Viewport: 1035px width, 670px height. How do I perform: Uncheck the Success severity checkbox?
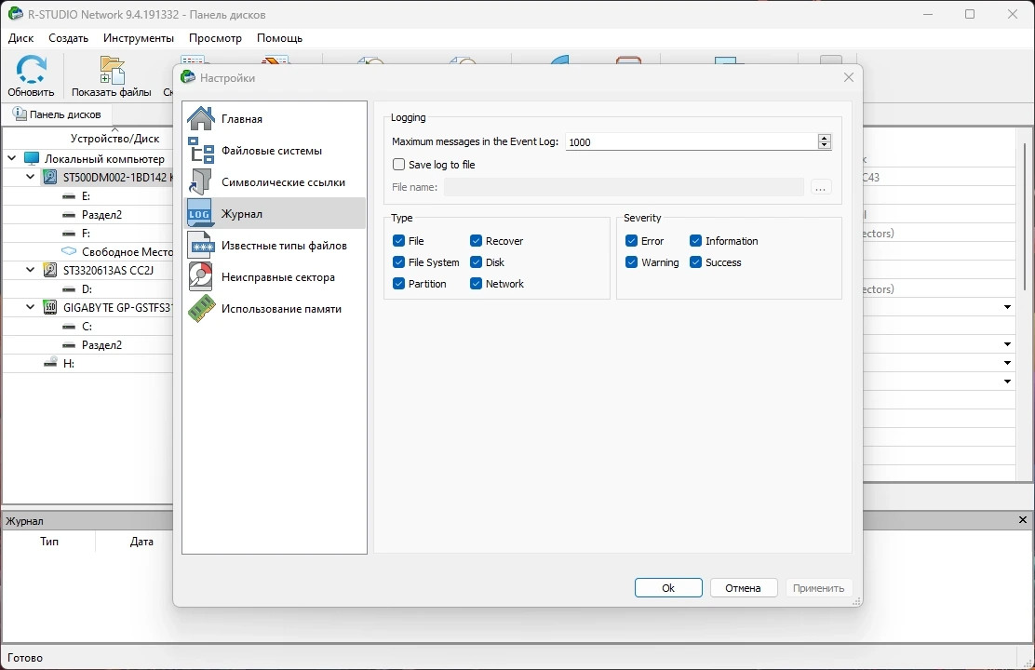click(695, 262)
